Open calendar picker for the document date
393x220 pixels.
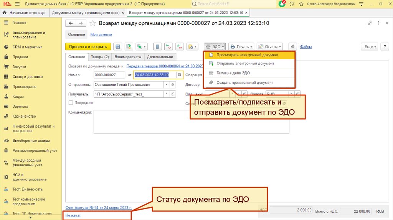click(179, 75)
